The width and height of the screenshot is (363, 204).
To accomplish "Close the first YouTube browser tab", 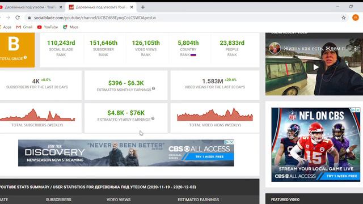I will coord(61,7).
